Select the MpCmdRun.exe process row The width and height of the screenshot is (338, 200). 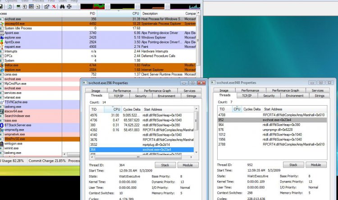click(x=40, y=84)
